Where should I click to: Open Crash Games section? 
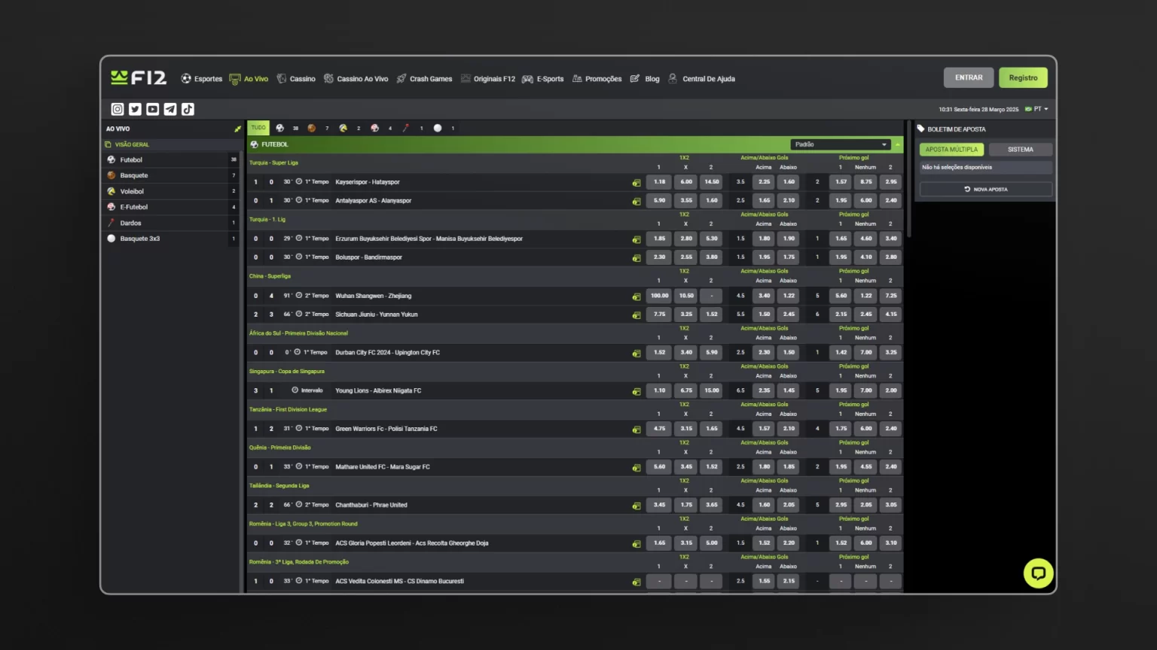pos(425,78)
